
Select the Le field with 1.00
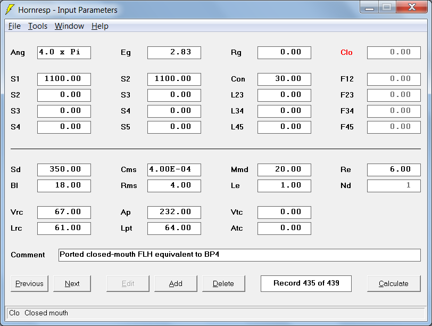point(284,186)
